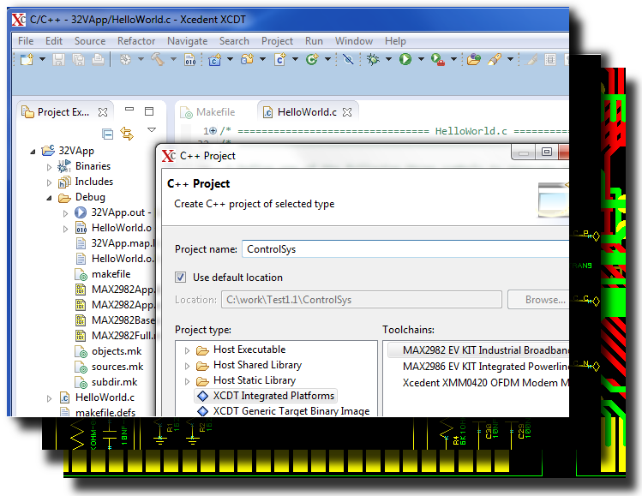Click the New C Source File icon
This screenshot has width=642, height=496.
pyautogui.click(x=280, y=60)
